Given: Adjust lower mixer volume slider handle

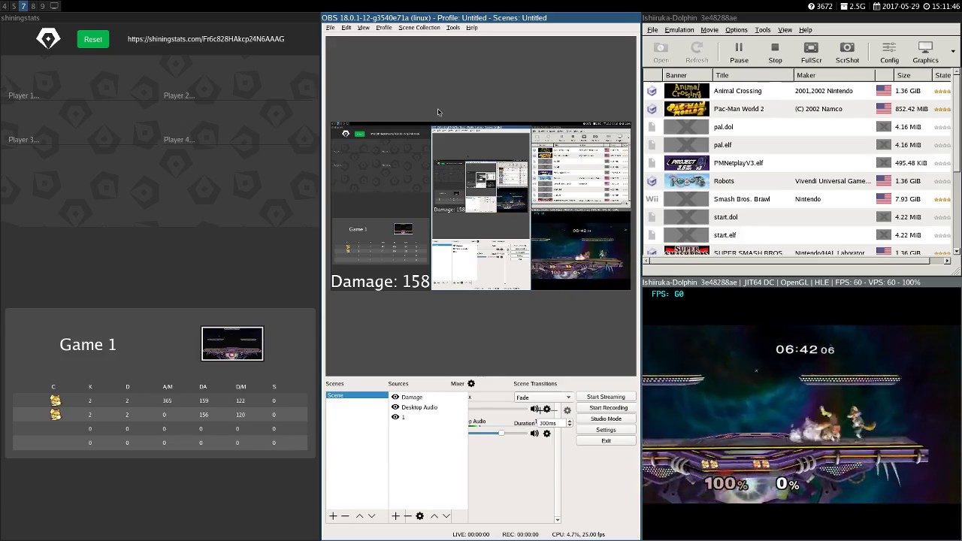Looking at the screenshot, I should (x=501, y=433).
